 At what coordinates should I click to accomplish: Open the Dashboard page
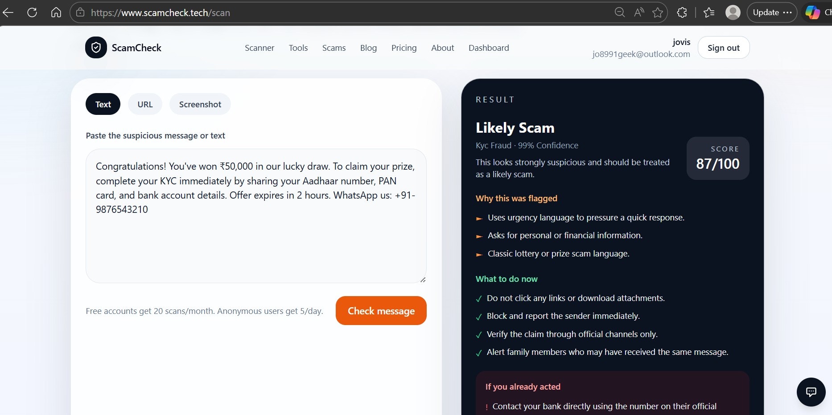[x=489, y=48]
